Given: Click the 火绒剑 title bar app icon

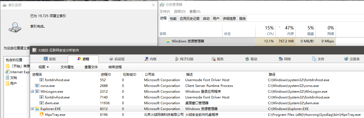Looking at the screenshot, I should (34, 50).
